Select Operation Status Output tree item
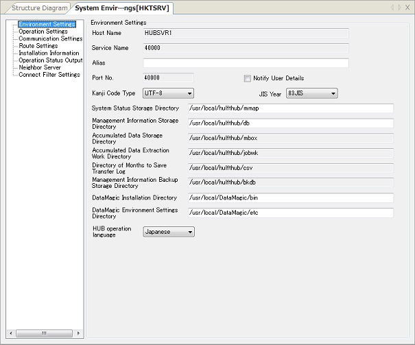 [50, 60]
